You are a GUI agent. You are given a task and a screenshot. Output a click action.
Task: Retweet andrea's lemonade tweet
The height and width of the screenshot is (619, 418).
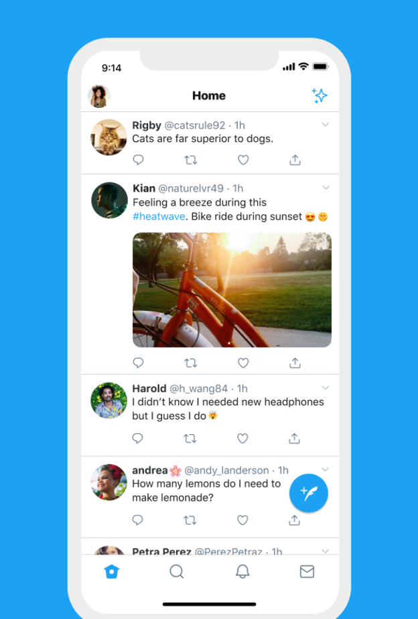[x=190, y=520]
